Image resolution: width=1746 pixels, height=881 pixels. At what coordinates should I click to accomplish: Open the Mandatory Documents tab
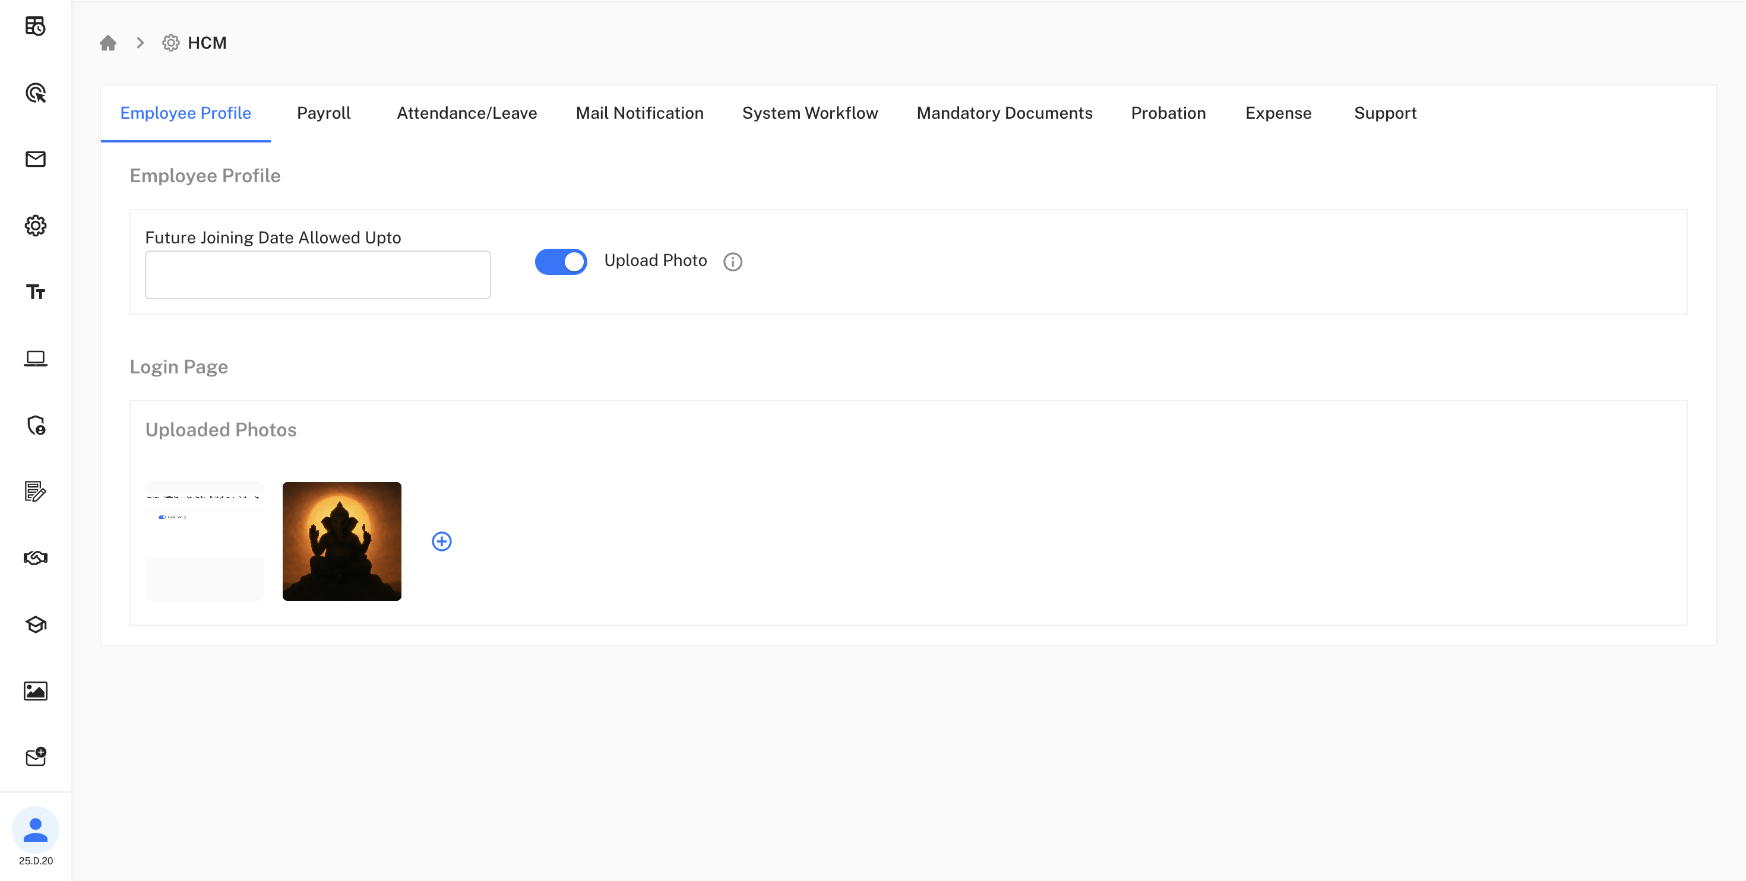click(x=1004, y=113)
